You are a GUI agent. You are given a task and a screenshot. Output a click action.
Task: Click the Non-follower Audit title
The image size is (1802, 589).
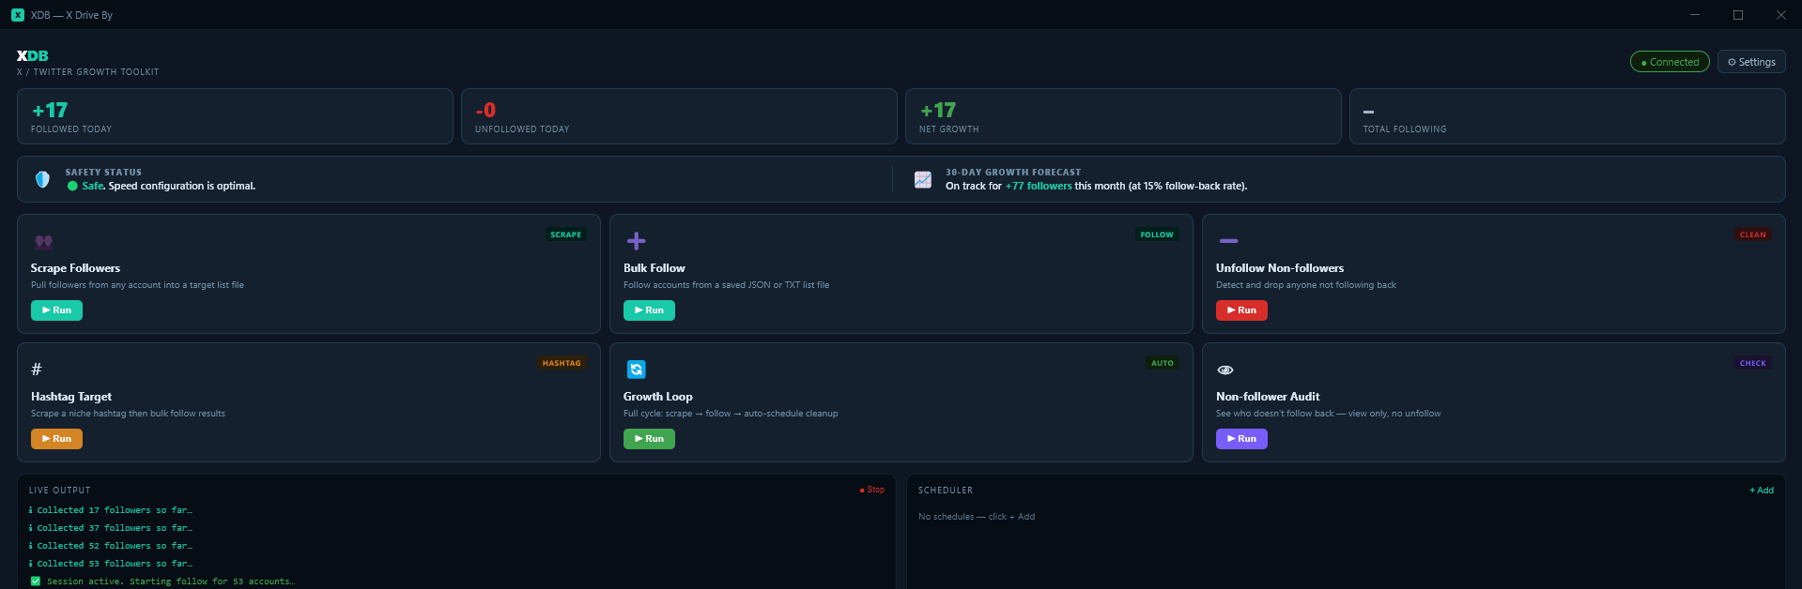(1268, 397)
